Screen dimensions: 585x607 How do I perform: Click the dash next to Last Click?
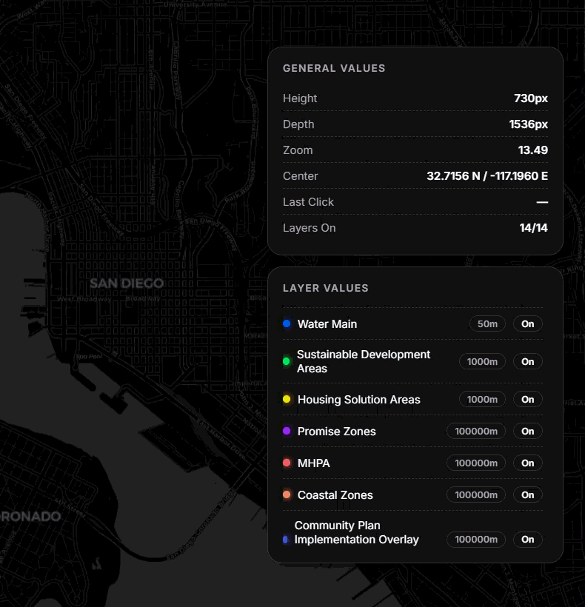(542, 202)
